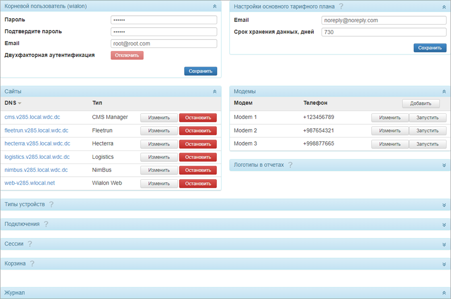Edit the root user Email field

click(x=164, y=44)
